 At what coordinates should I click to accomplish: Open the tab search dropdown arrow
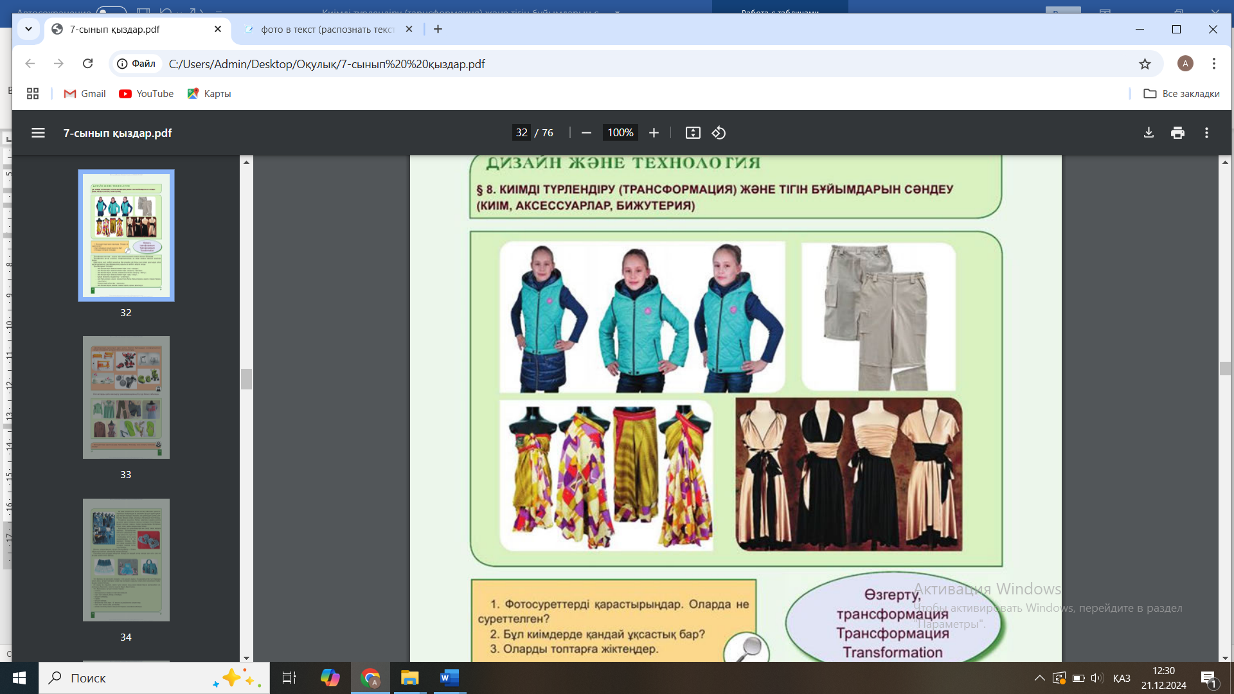point(28,29)
